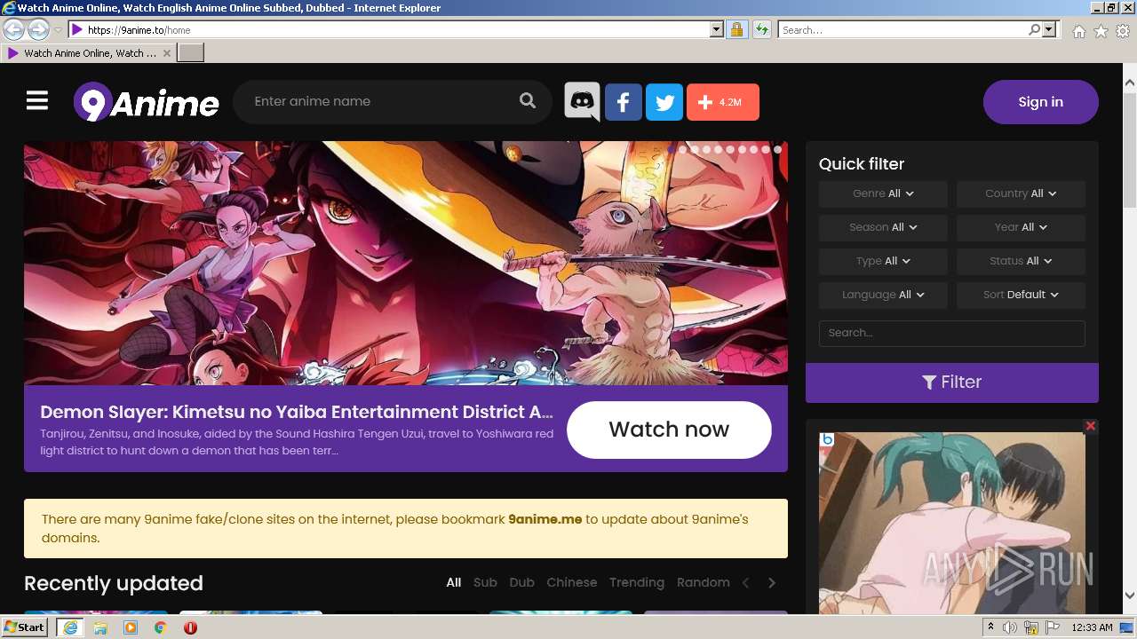Click the system clock showing 12:33 AM
The width and height of the screenshot is (1137, 639).
(1093, 627)
